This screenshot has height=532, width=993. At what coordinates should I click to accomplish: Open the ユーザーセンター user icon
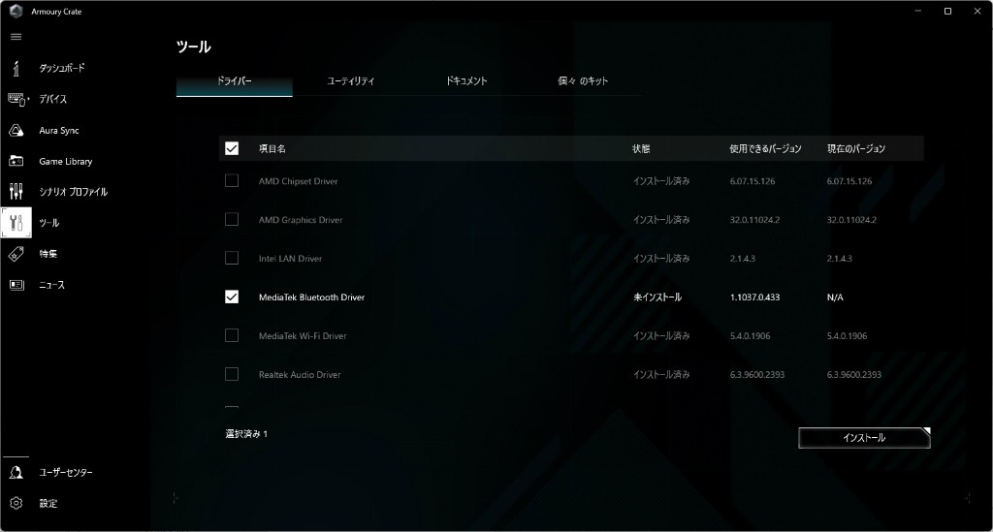pos(16,473)
